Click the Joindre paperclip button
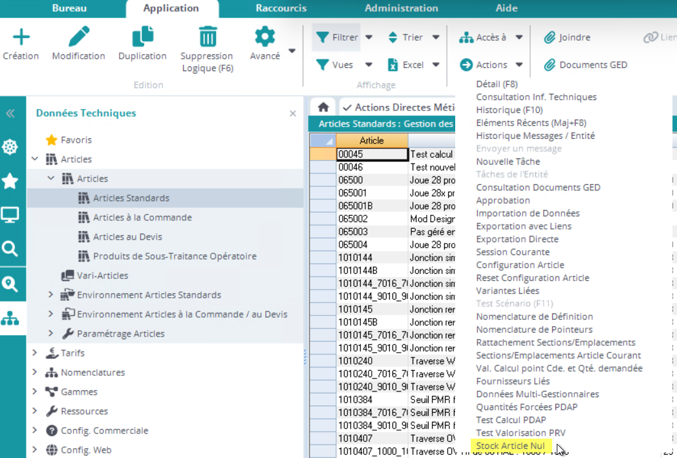This screenshot has width=677, height=458. (x=567, y=37)
